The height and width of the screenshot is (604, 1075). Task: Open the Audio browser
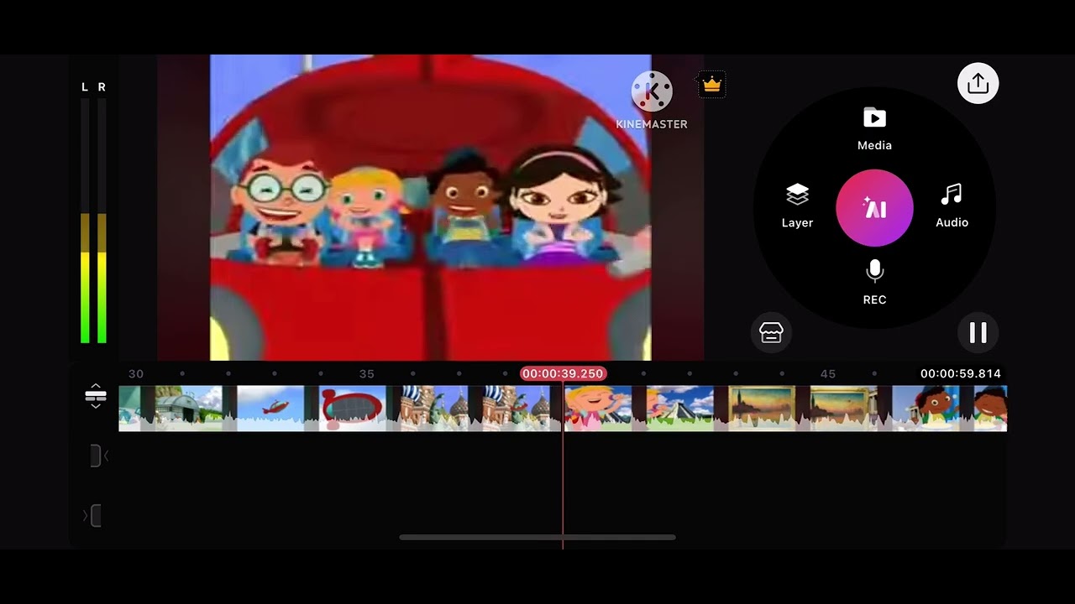(x=952, y=206)
